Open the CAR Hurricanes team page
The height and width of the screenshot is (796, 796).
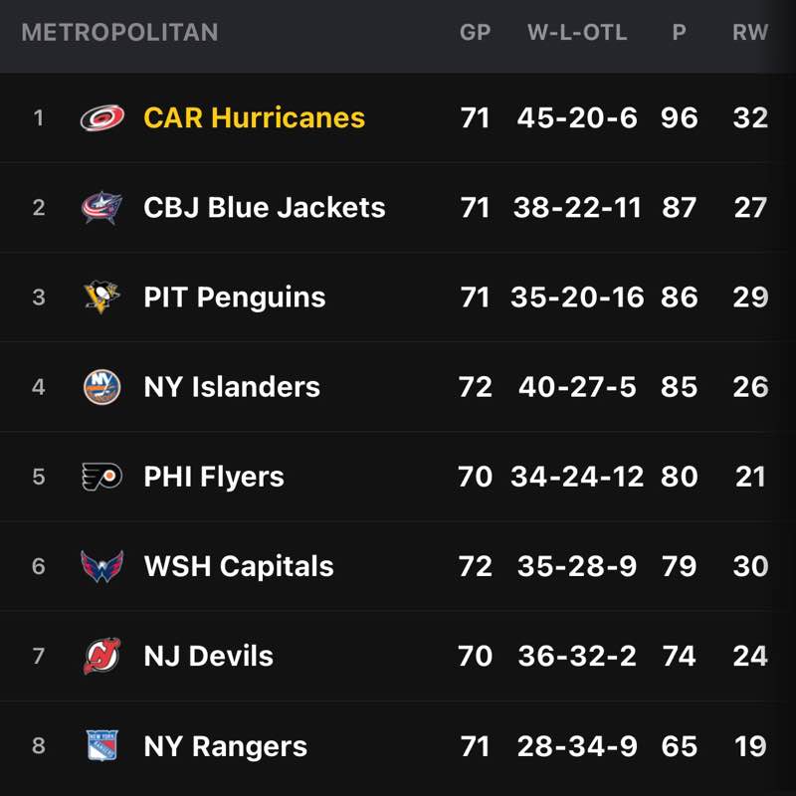254,118
